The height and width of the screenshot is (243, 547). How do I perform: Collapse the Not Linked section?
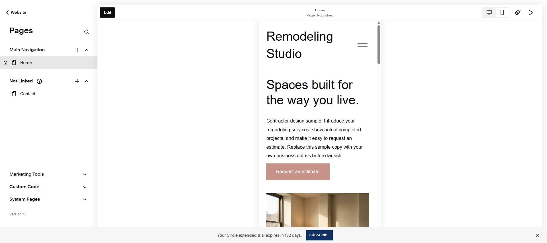pos(87,81)
